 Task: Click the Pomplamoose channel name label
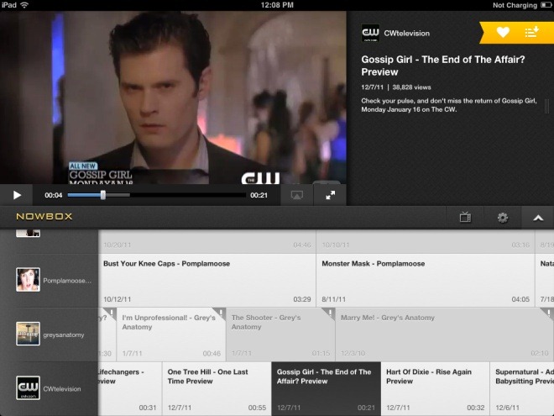pyautogui.click(x=67, y=281)
